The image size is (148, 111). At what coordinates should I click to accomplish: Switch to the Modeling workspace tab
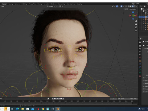[x=10, y=4]
